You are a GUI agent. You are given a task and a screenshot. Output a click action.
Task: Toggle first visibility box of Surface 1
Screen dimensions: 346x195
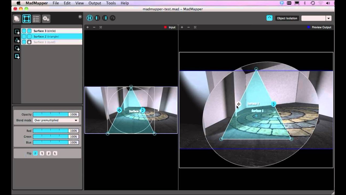pyautogui.click(x=24, y=42)
